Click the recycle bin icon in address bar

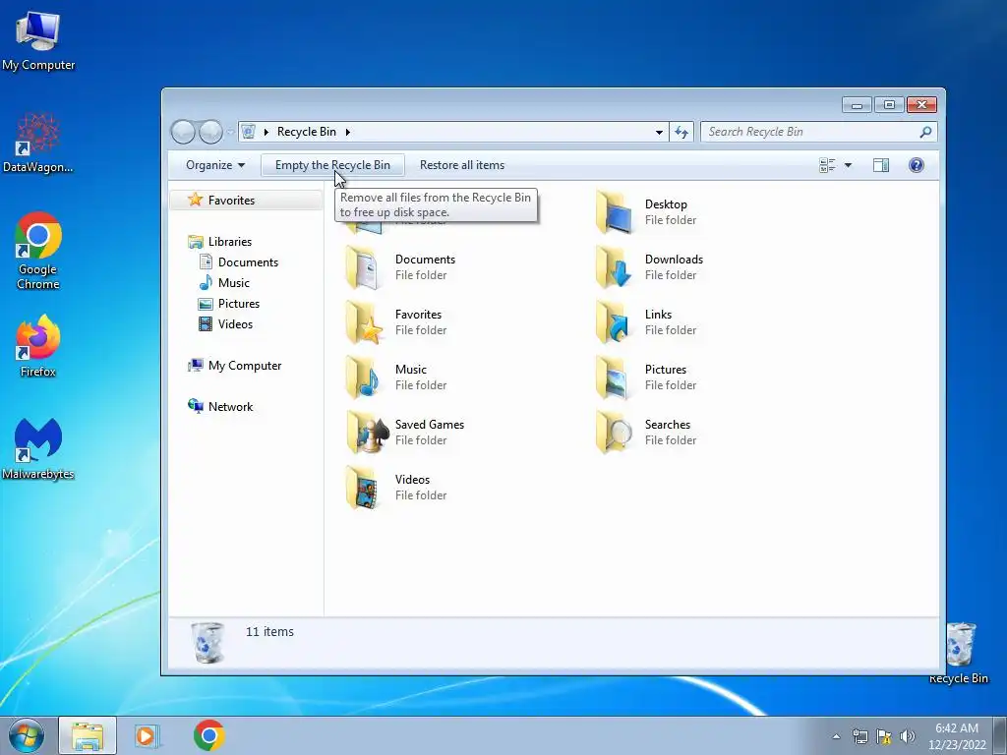[x=249, y=132]
